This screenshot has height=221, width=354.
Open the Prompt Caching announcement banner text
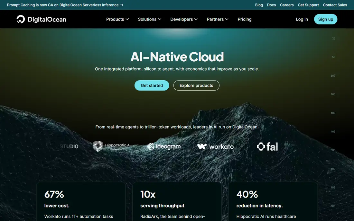[x=63, y=5]
